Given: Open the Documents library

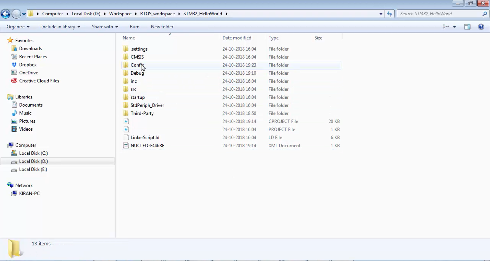Looking at the screenshot, I should (31, 105).
